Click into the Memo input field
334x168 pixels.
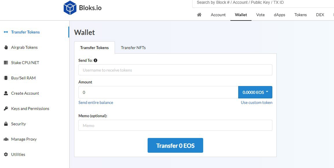[175, 125]
